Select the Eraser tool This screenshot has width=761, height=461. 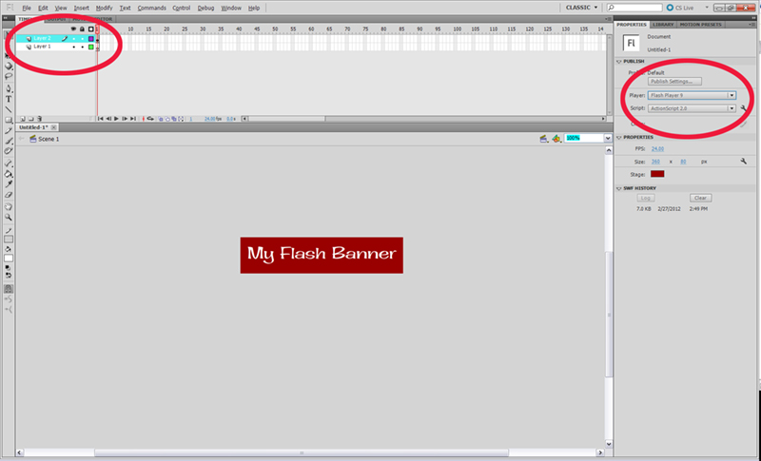point(9,195)
